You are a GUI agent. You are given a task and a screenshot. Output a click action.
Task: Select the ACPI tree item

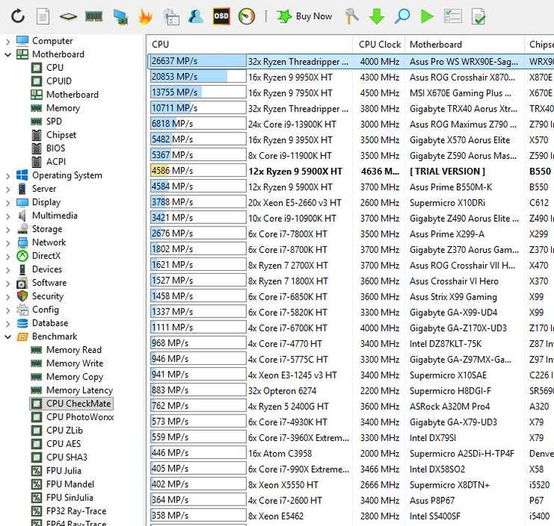coord(56,162)
